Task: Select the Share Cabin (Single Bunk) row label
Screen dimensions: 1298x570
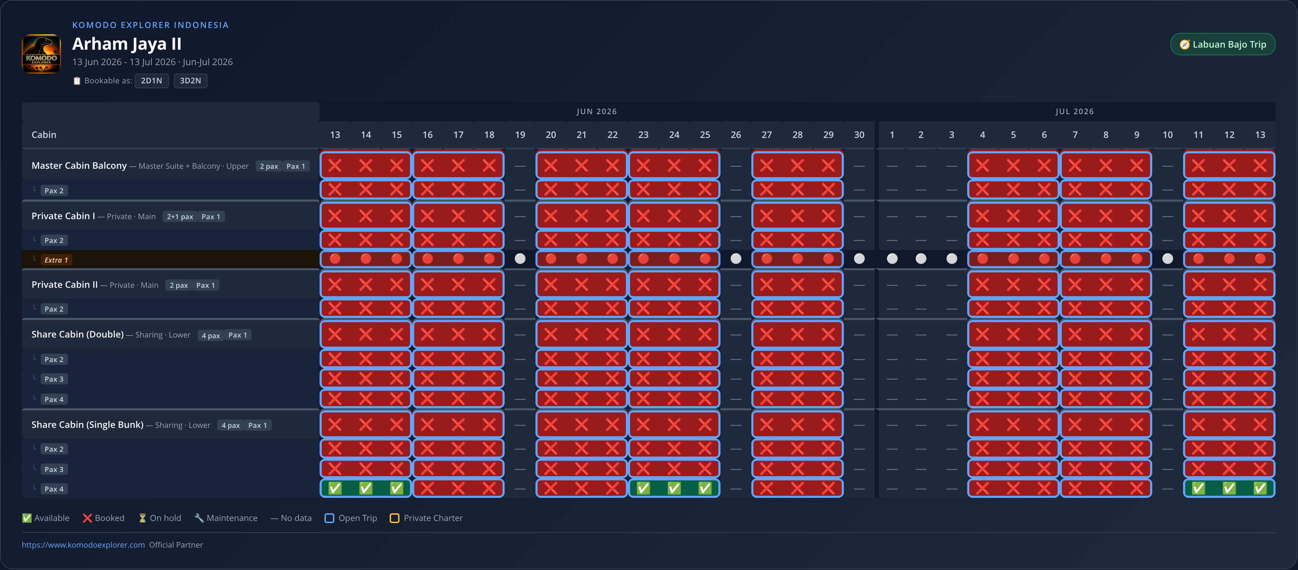Action: (x=87, y=424)
